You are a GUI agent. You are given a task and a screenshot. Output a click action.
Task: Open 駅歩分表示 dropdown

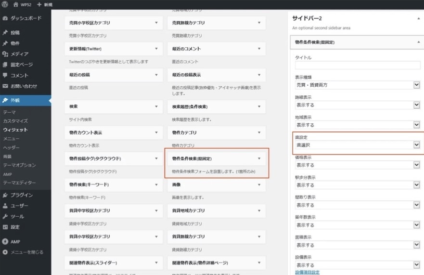(358, 185)
